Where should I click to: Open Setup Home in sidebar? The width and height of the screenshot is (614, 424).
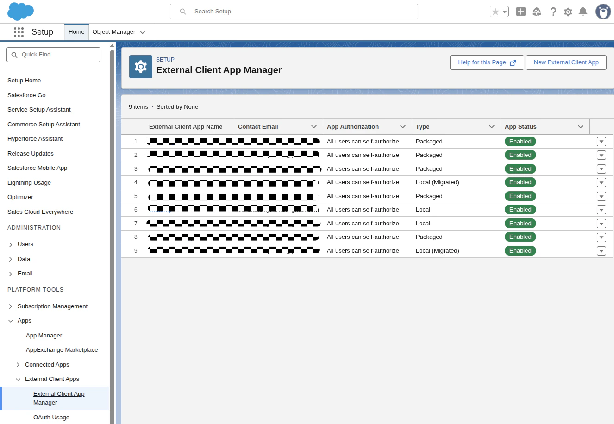point(24,81)
